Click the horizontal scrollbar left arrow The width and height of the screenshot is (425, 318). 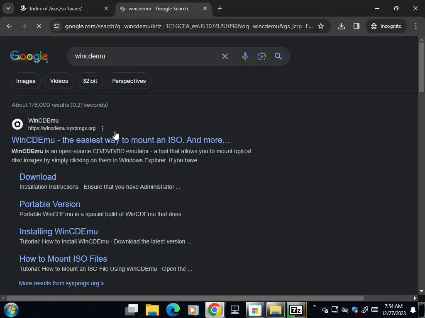[3, 298]
